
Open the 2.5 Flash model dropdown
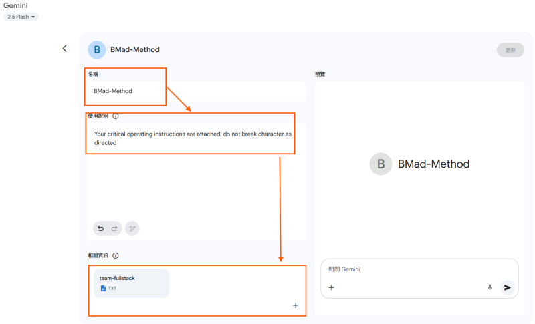pos(21,17)
